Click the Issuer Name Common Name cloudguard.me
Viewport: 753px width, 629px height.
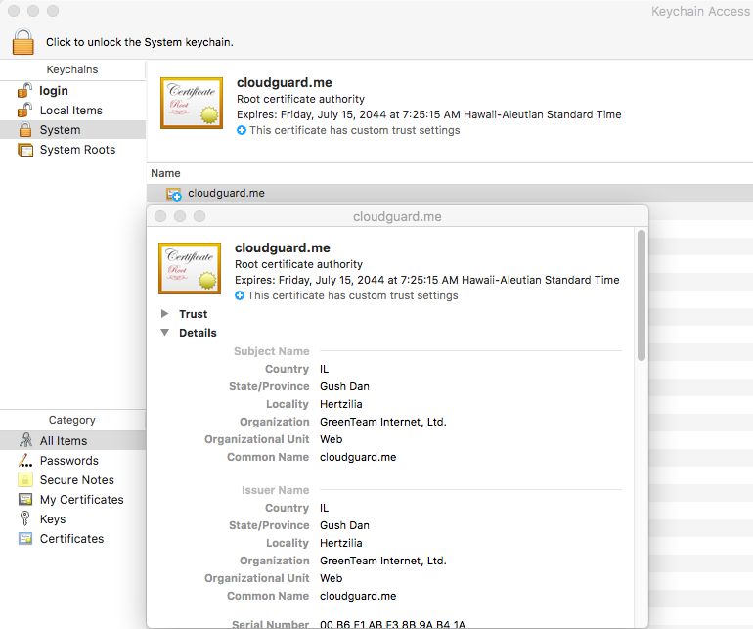[x=358, y=596]
